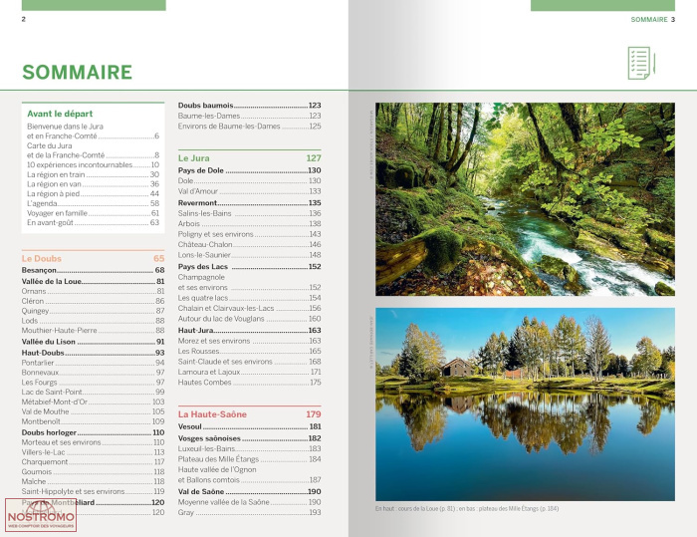Open the forest stream photo

coord(524,198)
